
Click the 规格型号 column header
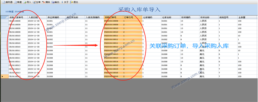tap(228, 17)
